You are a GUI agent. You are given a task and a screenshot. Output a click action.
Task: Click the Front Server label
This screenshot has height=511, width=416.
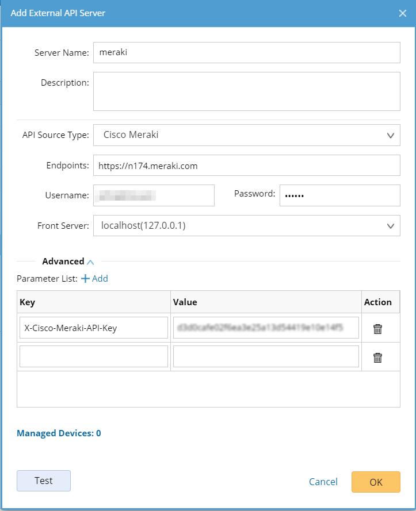click(x=63, y=225)
